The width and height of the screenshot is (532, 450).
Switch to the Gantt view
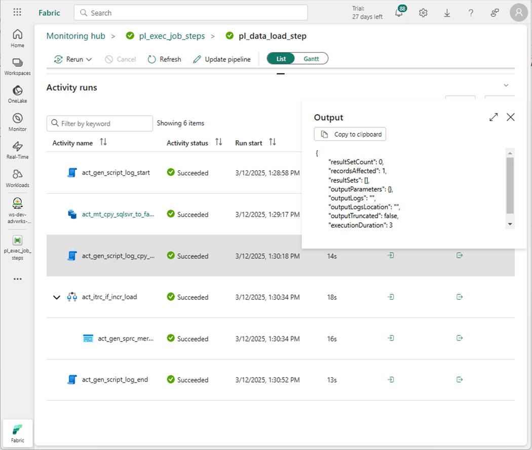click(x=311, y=59)
